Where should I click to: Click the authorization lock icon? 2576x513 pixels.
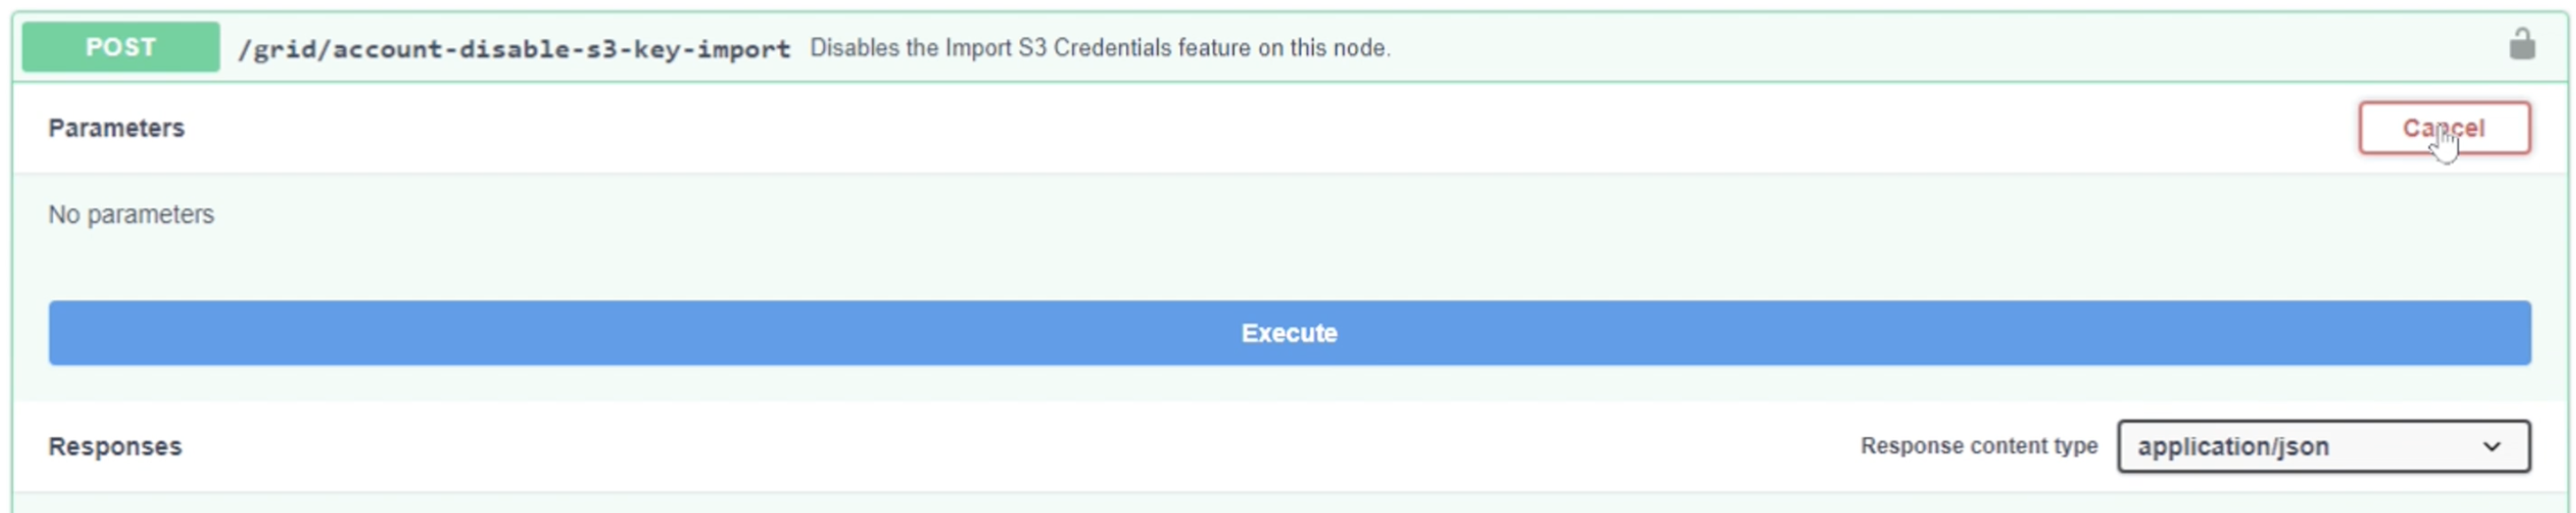tap(2521, 45)
